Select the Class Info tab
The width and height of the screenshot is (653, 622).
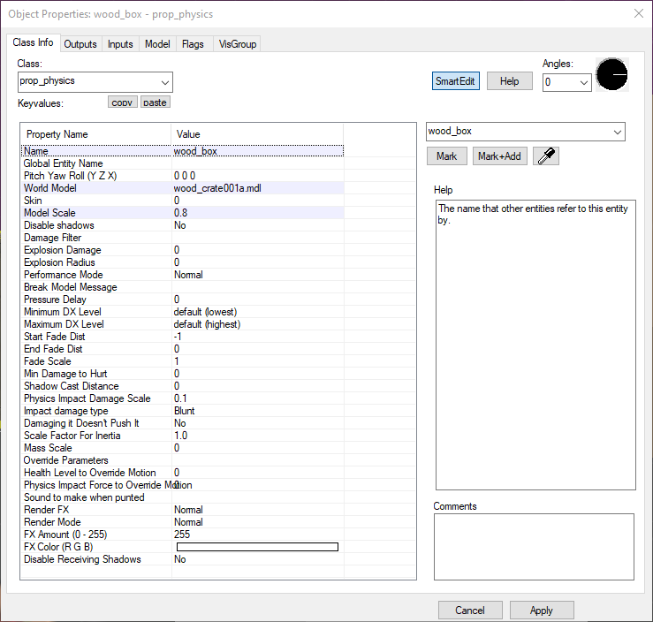tap(34, 43)
